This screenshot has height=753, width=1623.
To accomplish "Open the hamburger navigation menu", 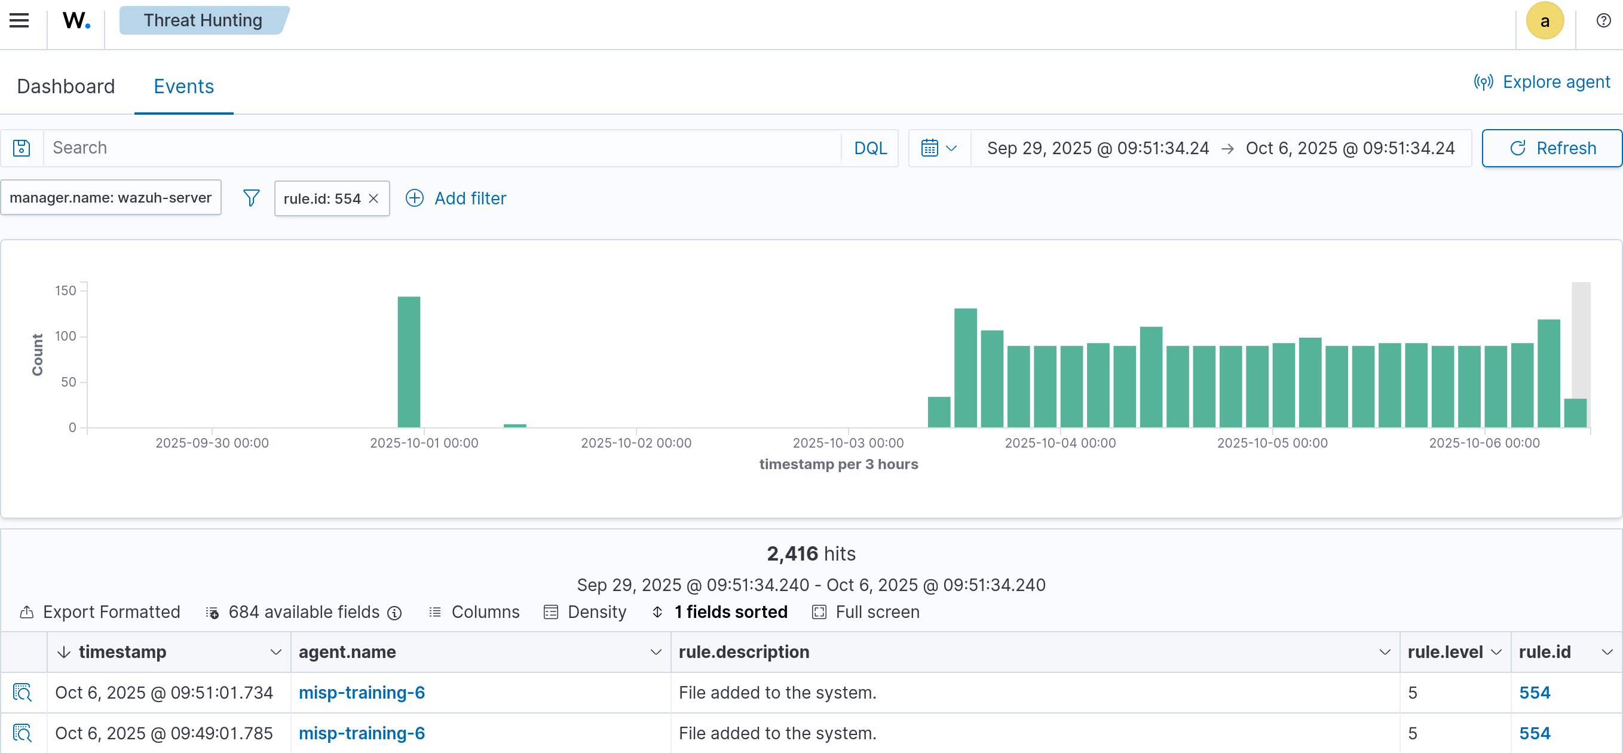I will coord(19,21).
